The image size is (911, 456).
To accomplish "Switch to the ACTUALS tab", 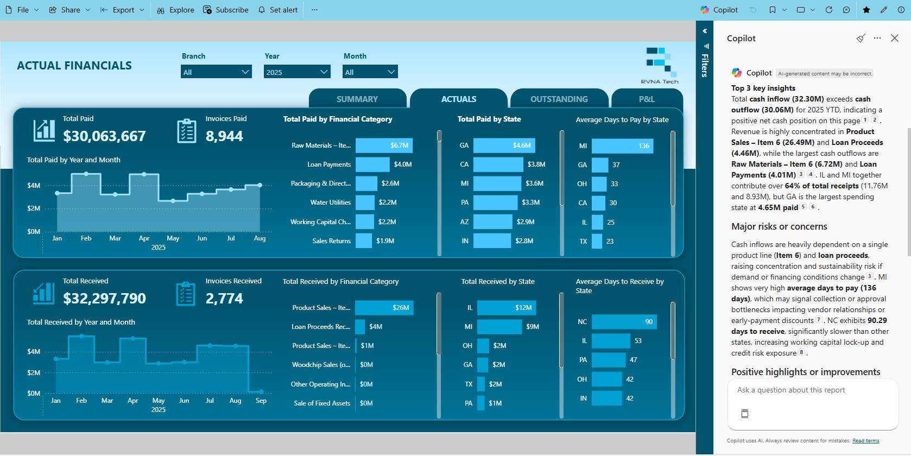I will [459, 99].
